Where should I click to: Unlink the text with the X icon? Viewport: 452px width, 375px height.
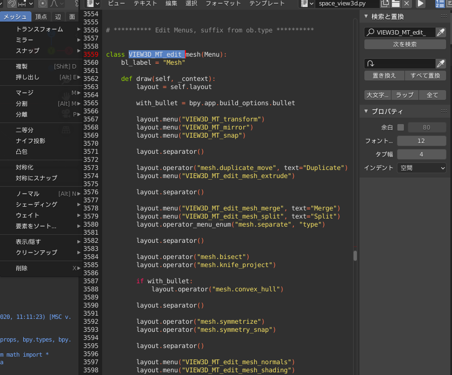pyautogui.click(x=407, y=3)
